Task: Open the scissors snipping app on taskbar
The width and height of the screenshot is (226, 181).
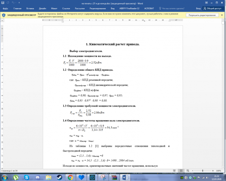Action: coord(103,177)
